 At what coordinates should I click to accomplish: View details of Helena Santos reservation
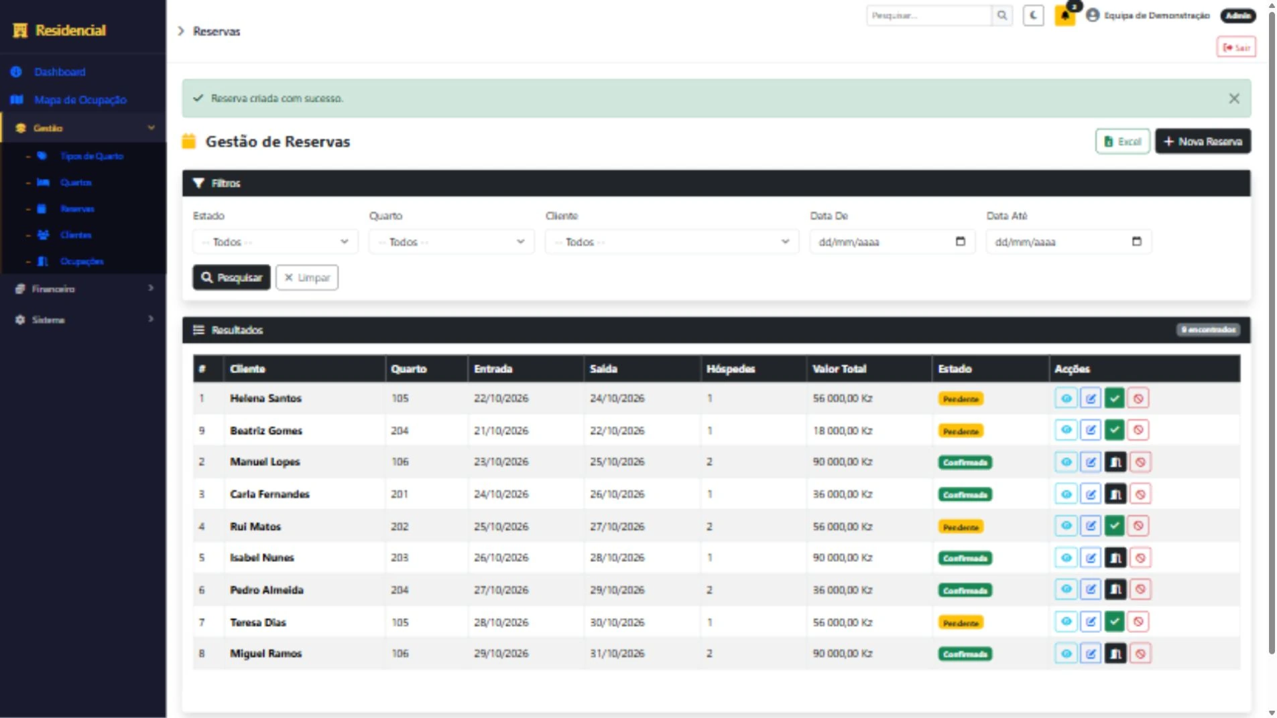click(1066, 399)
